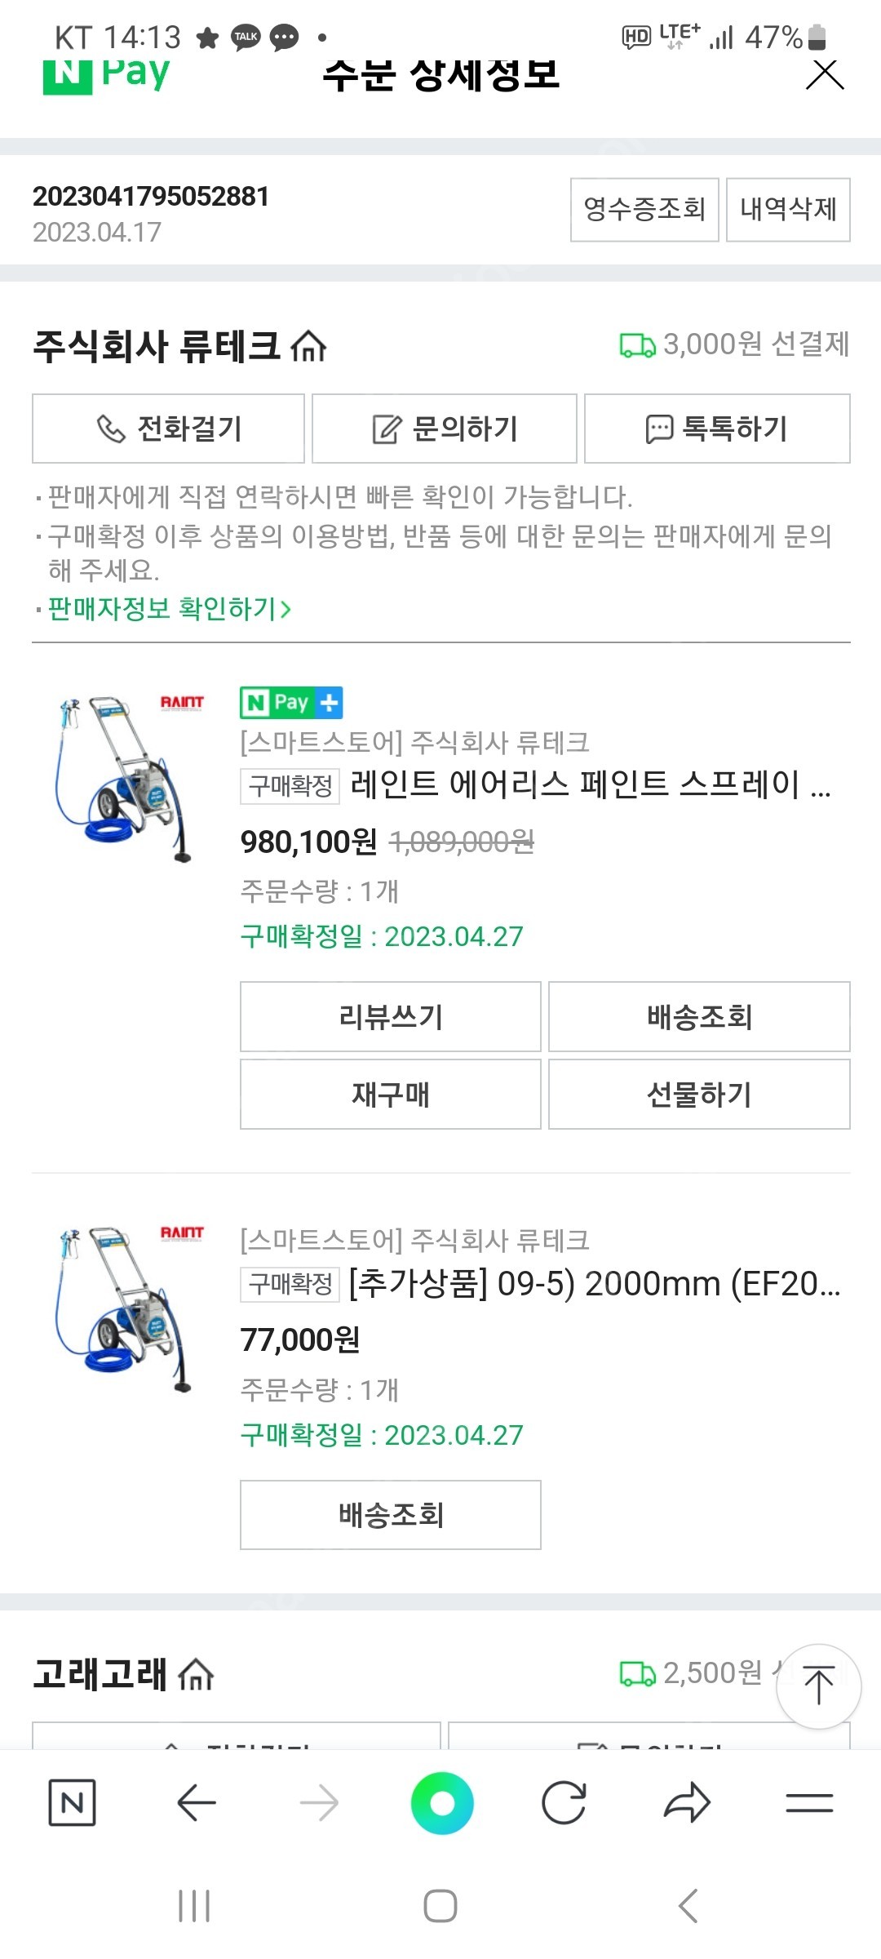Tap the green Naver search circle button
881x1959 pixels.
coord(442,1803)
